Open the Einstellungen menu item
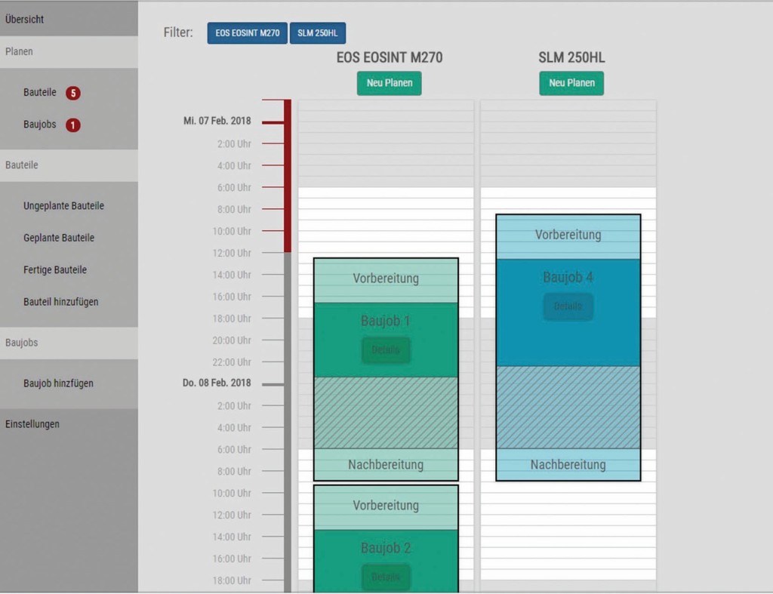This screenshot has height=594, width=773. tap(32, 424)
